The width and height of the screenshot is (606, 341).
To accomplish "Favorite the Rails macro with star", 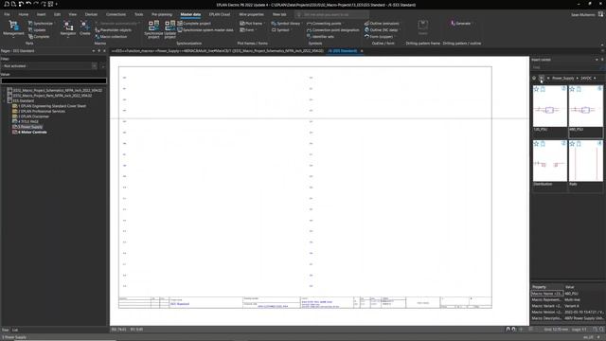I will click(572, 144).
